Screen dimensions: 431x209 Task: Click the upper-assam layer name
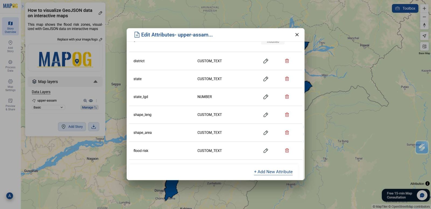tap(47, 101)
